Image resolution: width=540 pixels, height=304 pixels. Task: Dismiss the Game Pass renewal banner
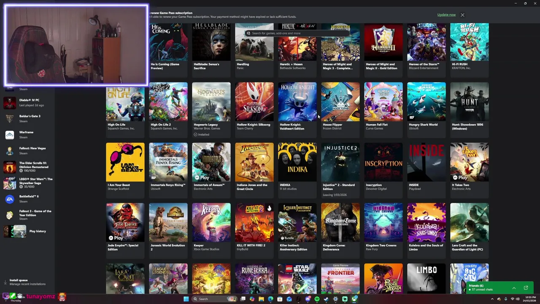pos(462,15)
